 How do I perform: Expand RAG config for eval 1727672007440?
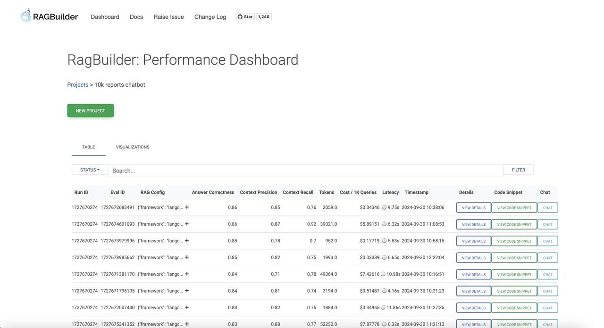[x=187, y=307]
